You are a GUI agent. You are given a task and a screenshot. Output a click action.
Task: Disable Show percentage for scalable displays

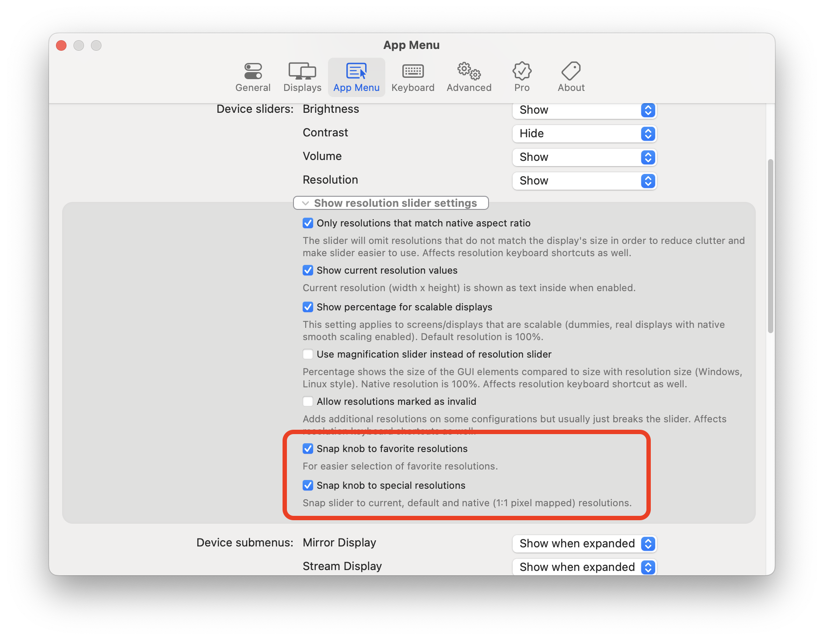pyautogui.click(x=308, y=307)
